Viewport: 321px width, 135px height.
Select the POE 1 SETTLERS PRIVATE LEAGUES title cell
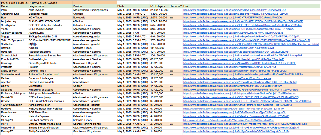[58, 3]
